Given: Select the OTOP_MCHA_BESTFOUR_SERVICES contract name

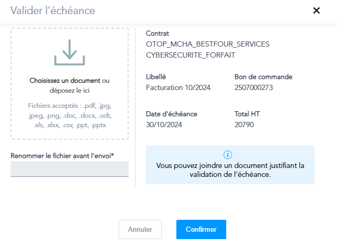Looking at the screenshot, I should 207,44.
